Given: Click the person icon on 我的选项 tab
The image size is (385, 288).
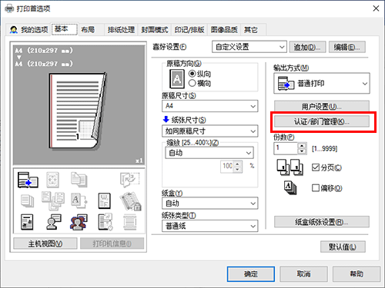Looking at the screenshot, I should click(14, 30).
